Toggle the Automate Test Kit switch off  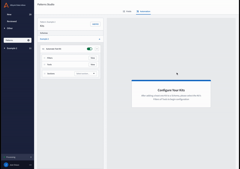tap(89, 49)
